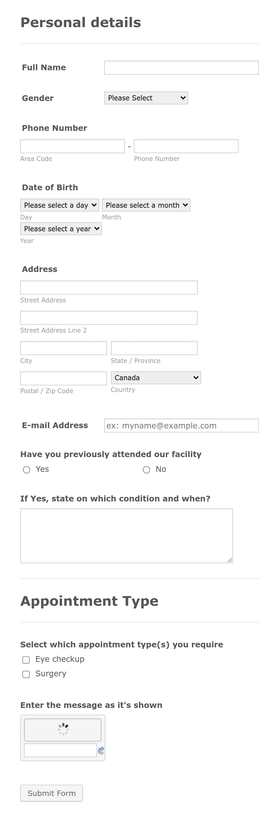Screen dimensions: 280x815
Task: Click the Area Code input box
Action: 72,146
